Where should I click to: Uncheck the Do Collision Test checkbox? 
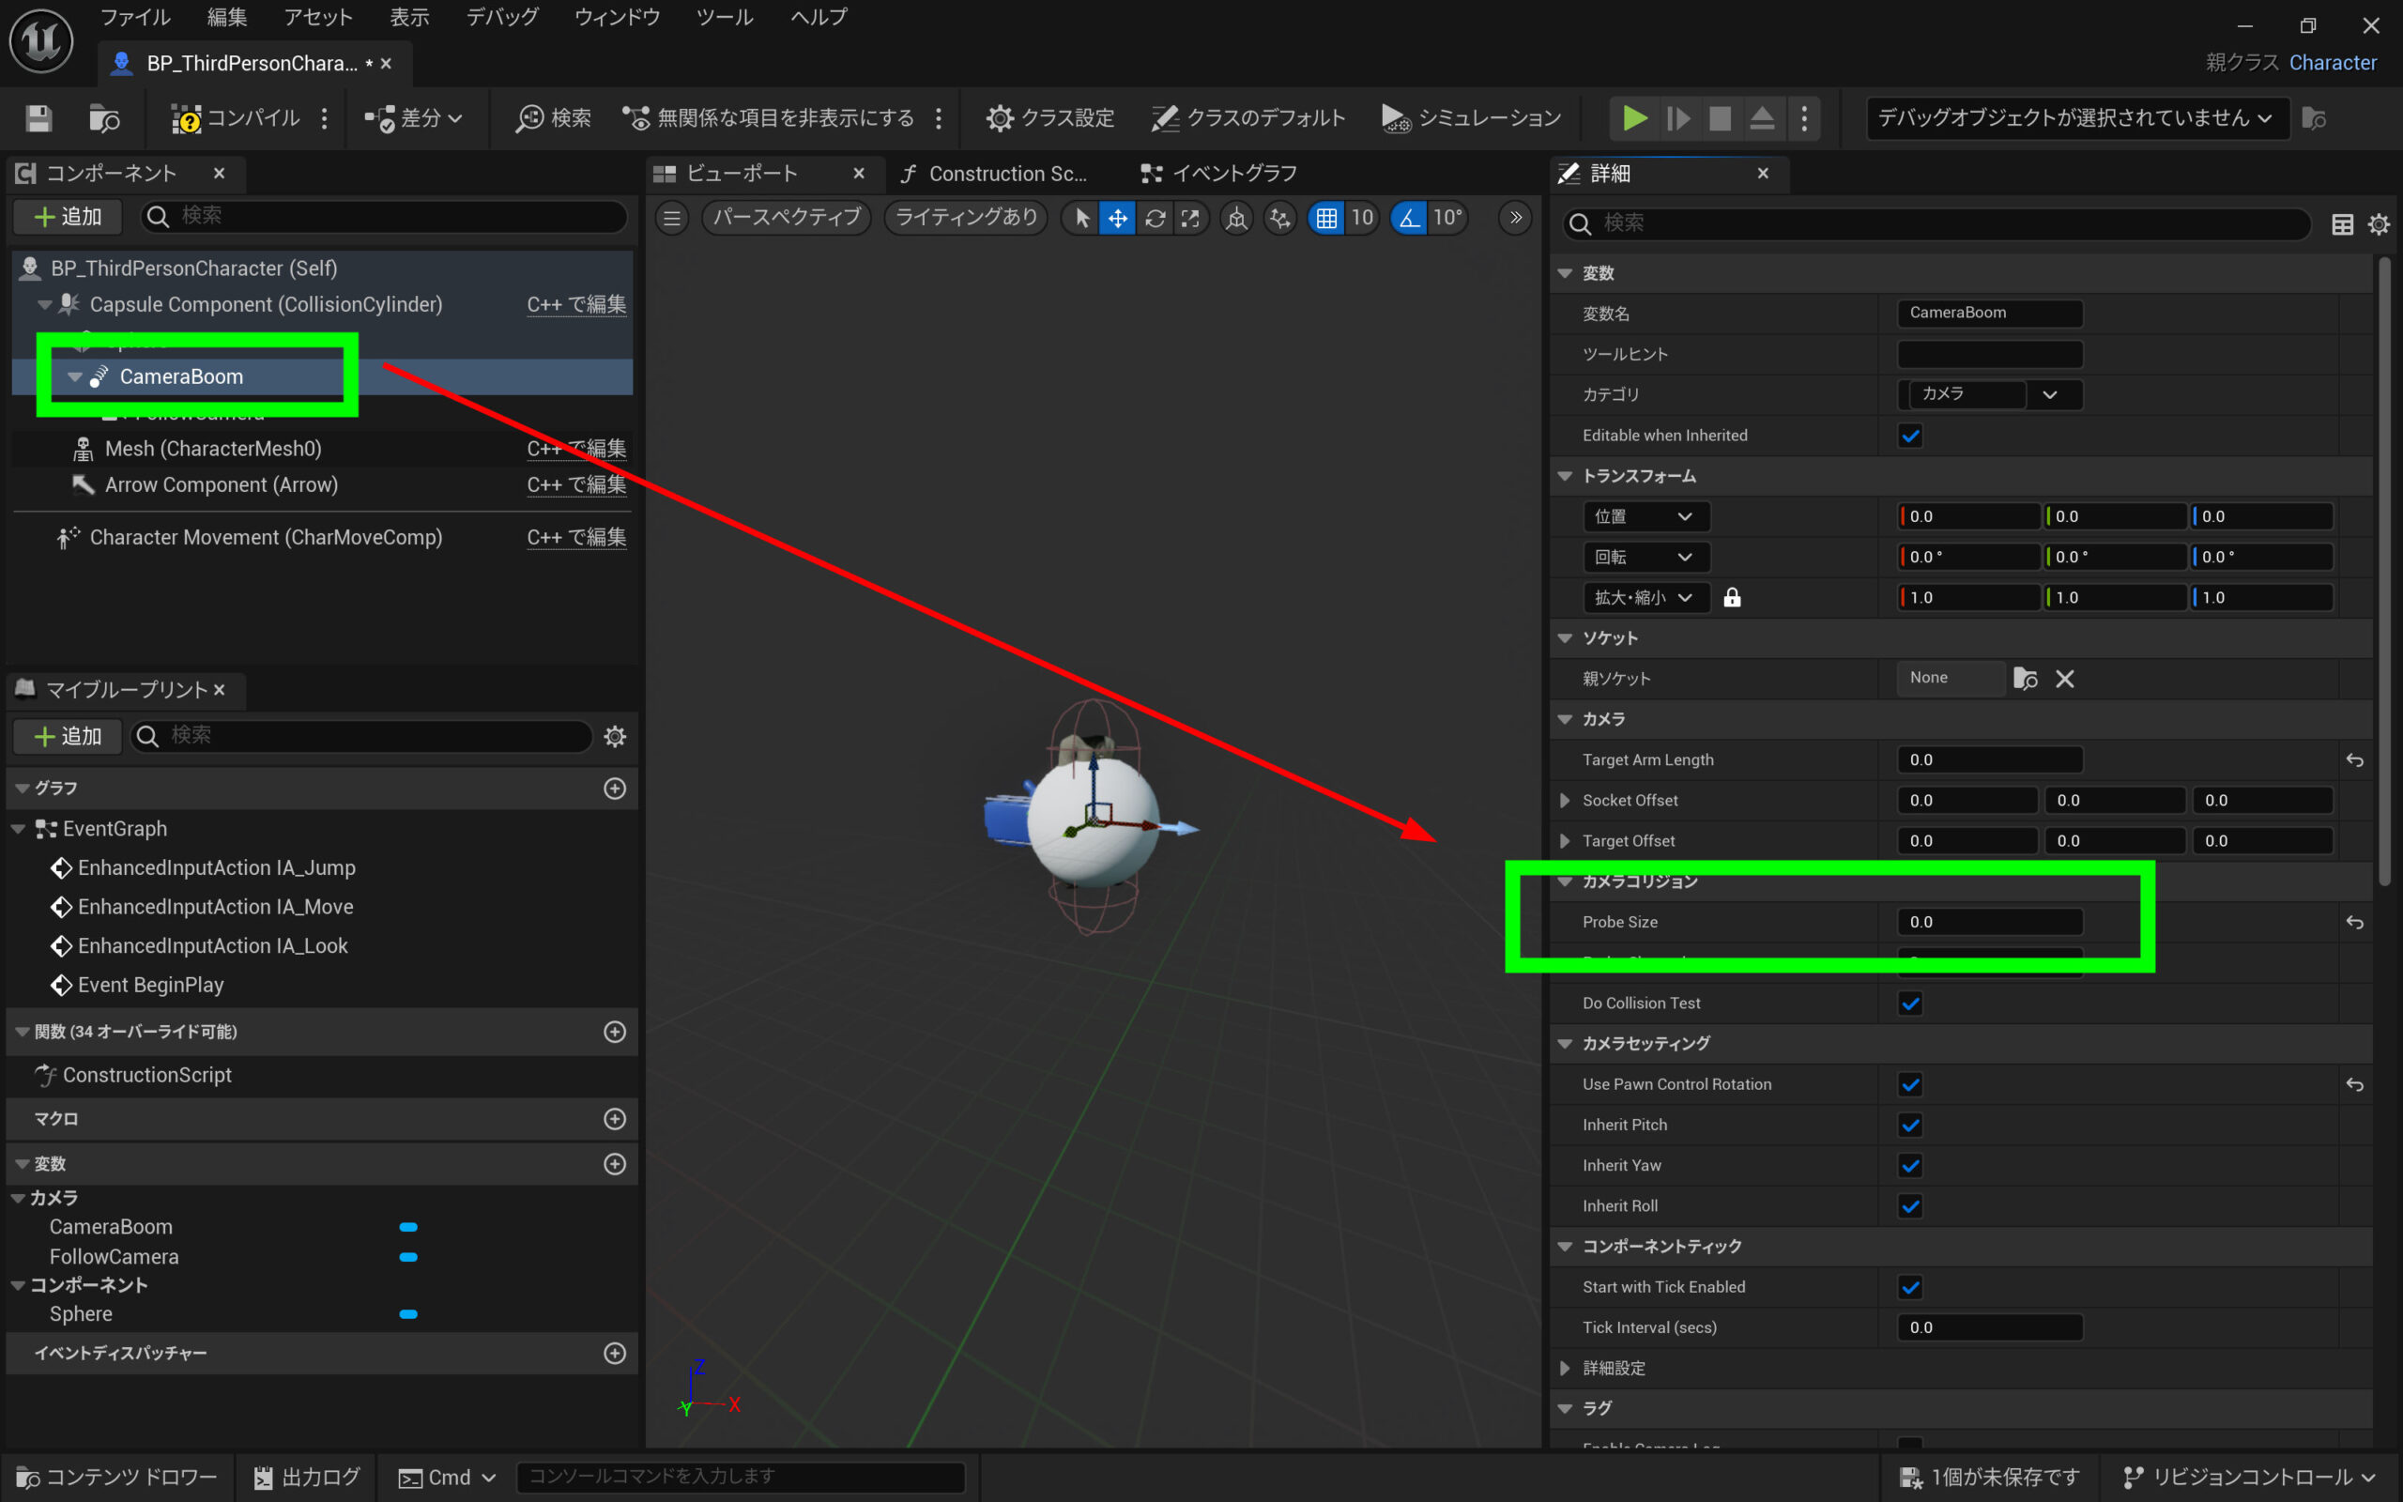tap(1909, 1004)
